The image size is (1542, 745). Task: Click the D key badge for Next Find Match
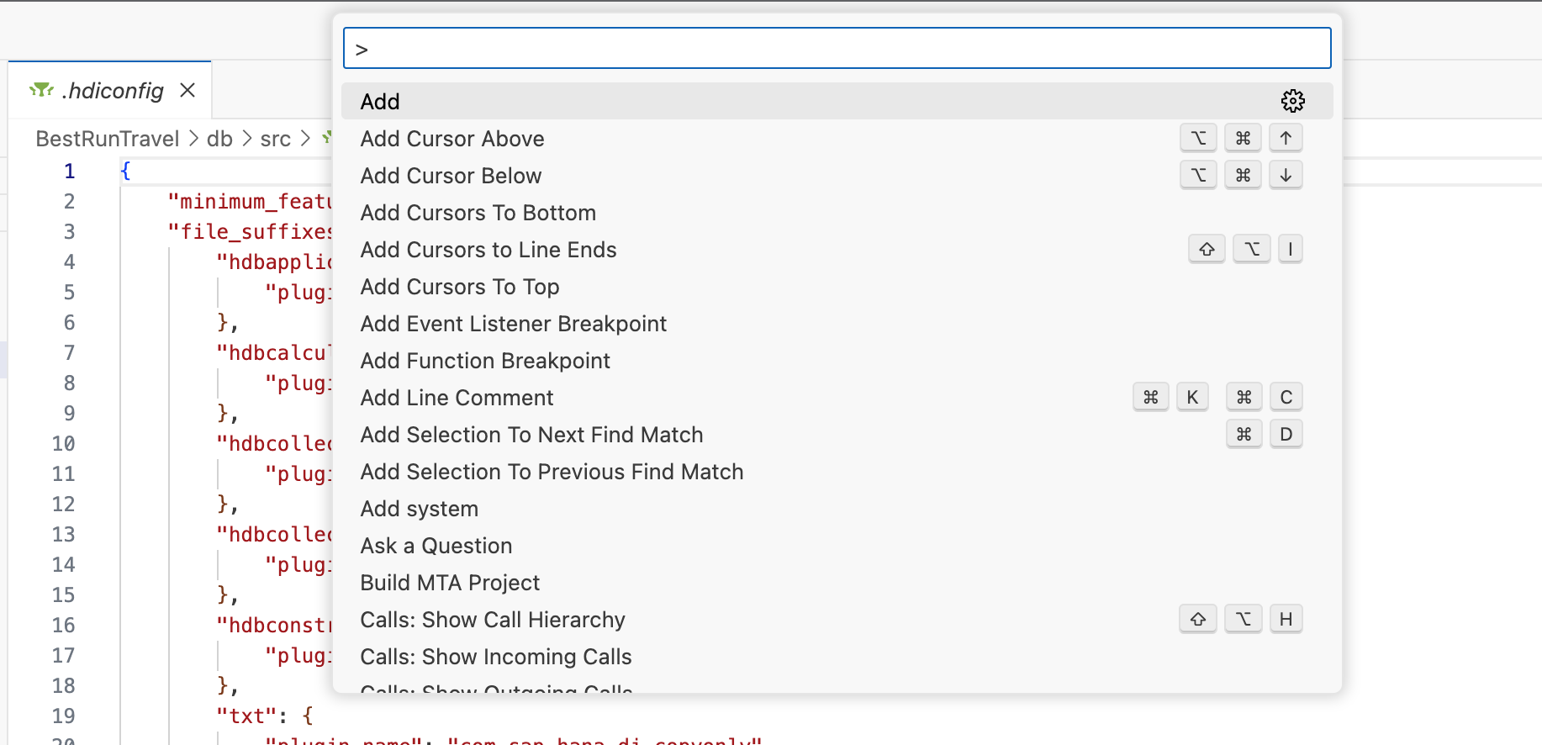1286,434
